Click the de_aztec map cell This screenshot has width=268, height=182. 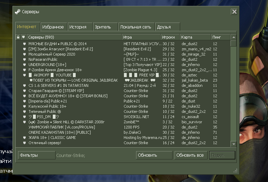[189, 75]
